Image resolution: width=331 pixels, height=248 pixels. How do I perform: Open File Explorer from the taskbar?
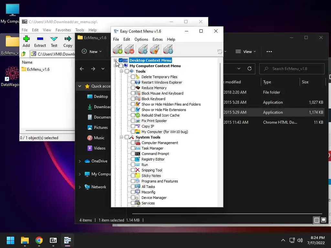point(25,240)
